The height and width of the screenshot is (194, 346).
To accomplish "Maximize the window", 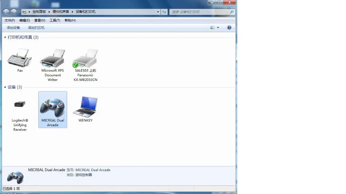I will pyautogui.click(x=219, y=2).
